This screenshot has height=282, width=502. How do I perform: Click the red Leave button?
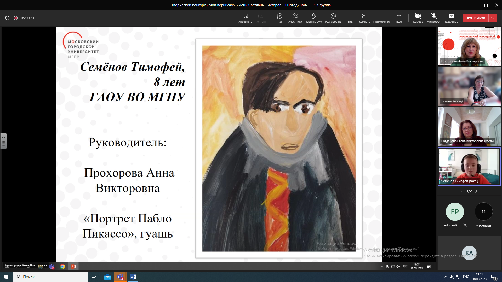(x=476, y=18)
